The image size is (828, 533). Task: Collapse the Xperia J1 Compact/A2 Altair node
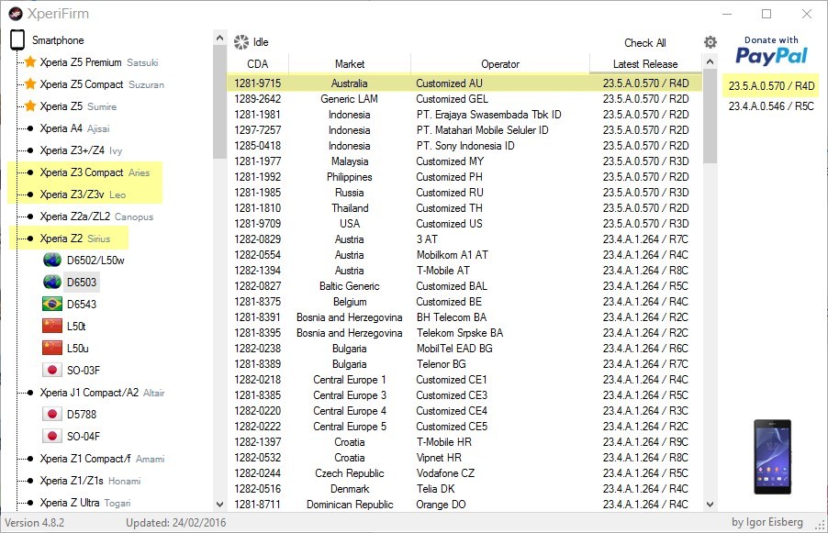point(30,393)
